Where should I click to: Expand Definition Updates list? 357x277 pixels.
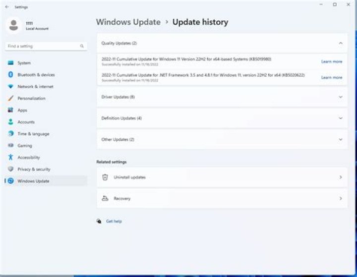coord(340,118)
